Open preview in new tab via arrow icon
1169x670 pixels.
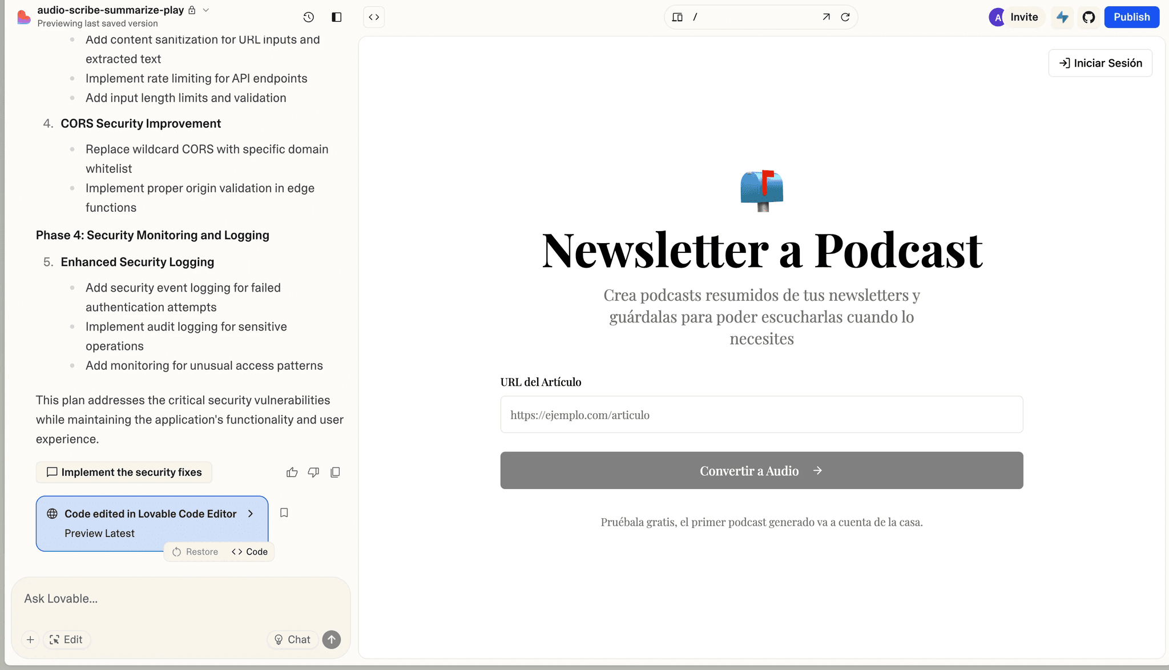826,17
